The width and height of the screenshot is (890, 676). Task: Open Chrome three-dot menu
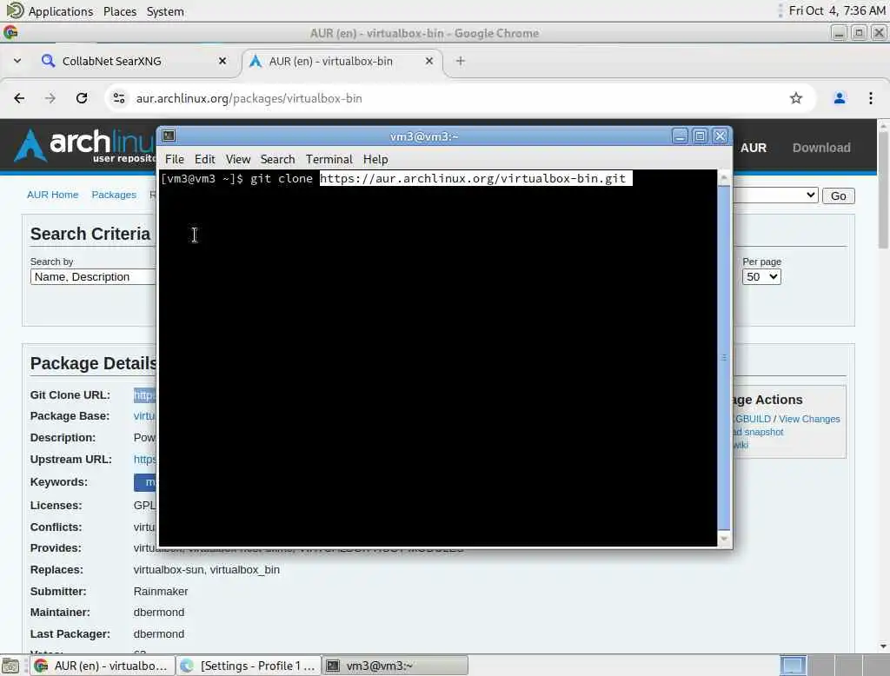[871, 98]
